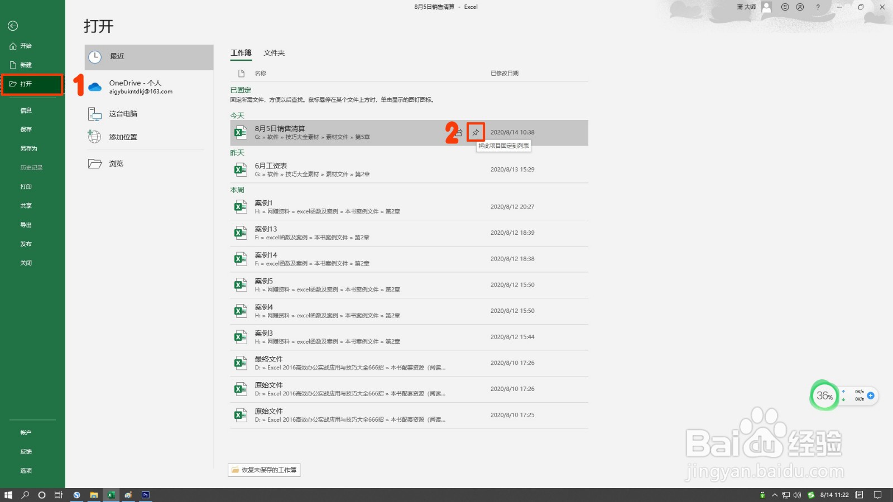Screen dimensions: 893x502
Task: Expand hidden system tray icons
Action: click(775, 495)
